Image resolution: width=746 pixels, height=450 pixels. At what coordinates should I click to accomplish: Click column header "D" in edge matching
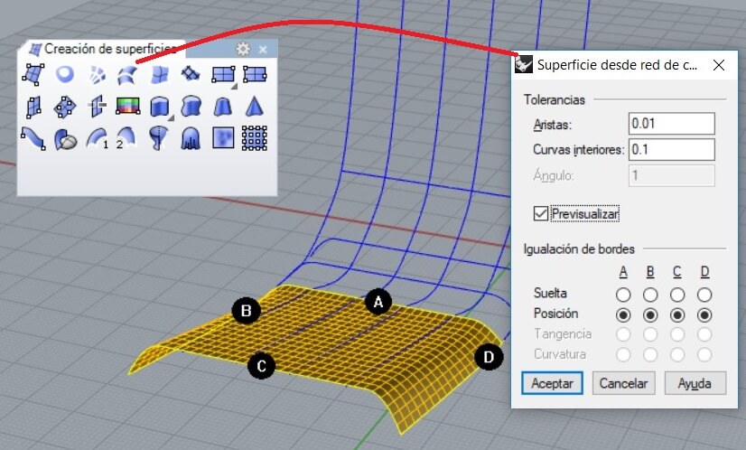(x=704, y=272)
